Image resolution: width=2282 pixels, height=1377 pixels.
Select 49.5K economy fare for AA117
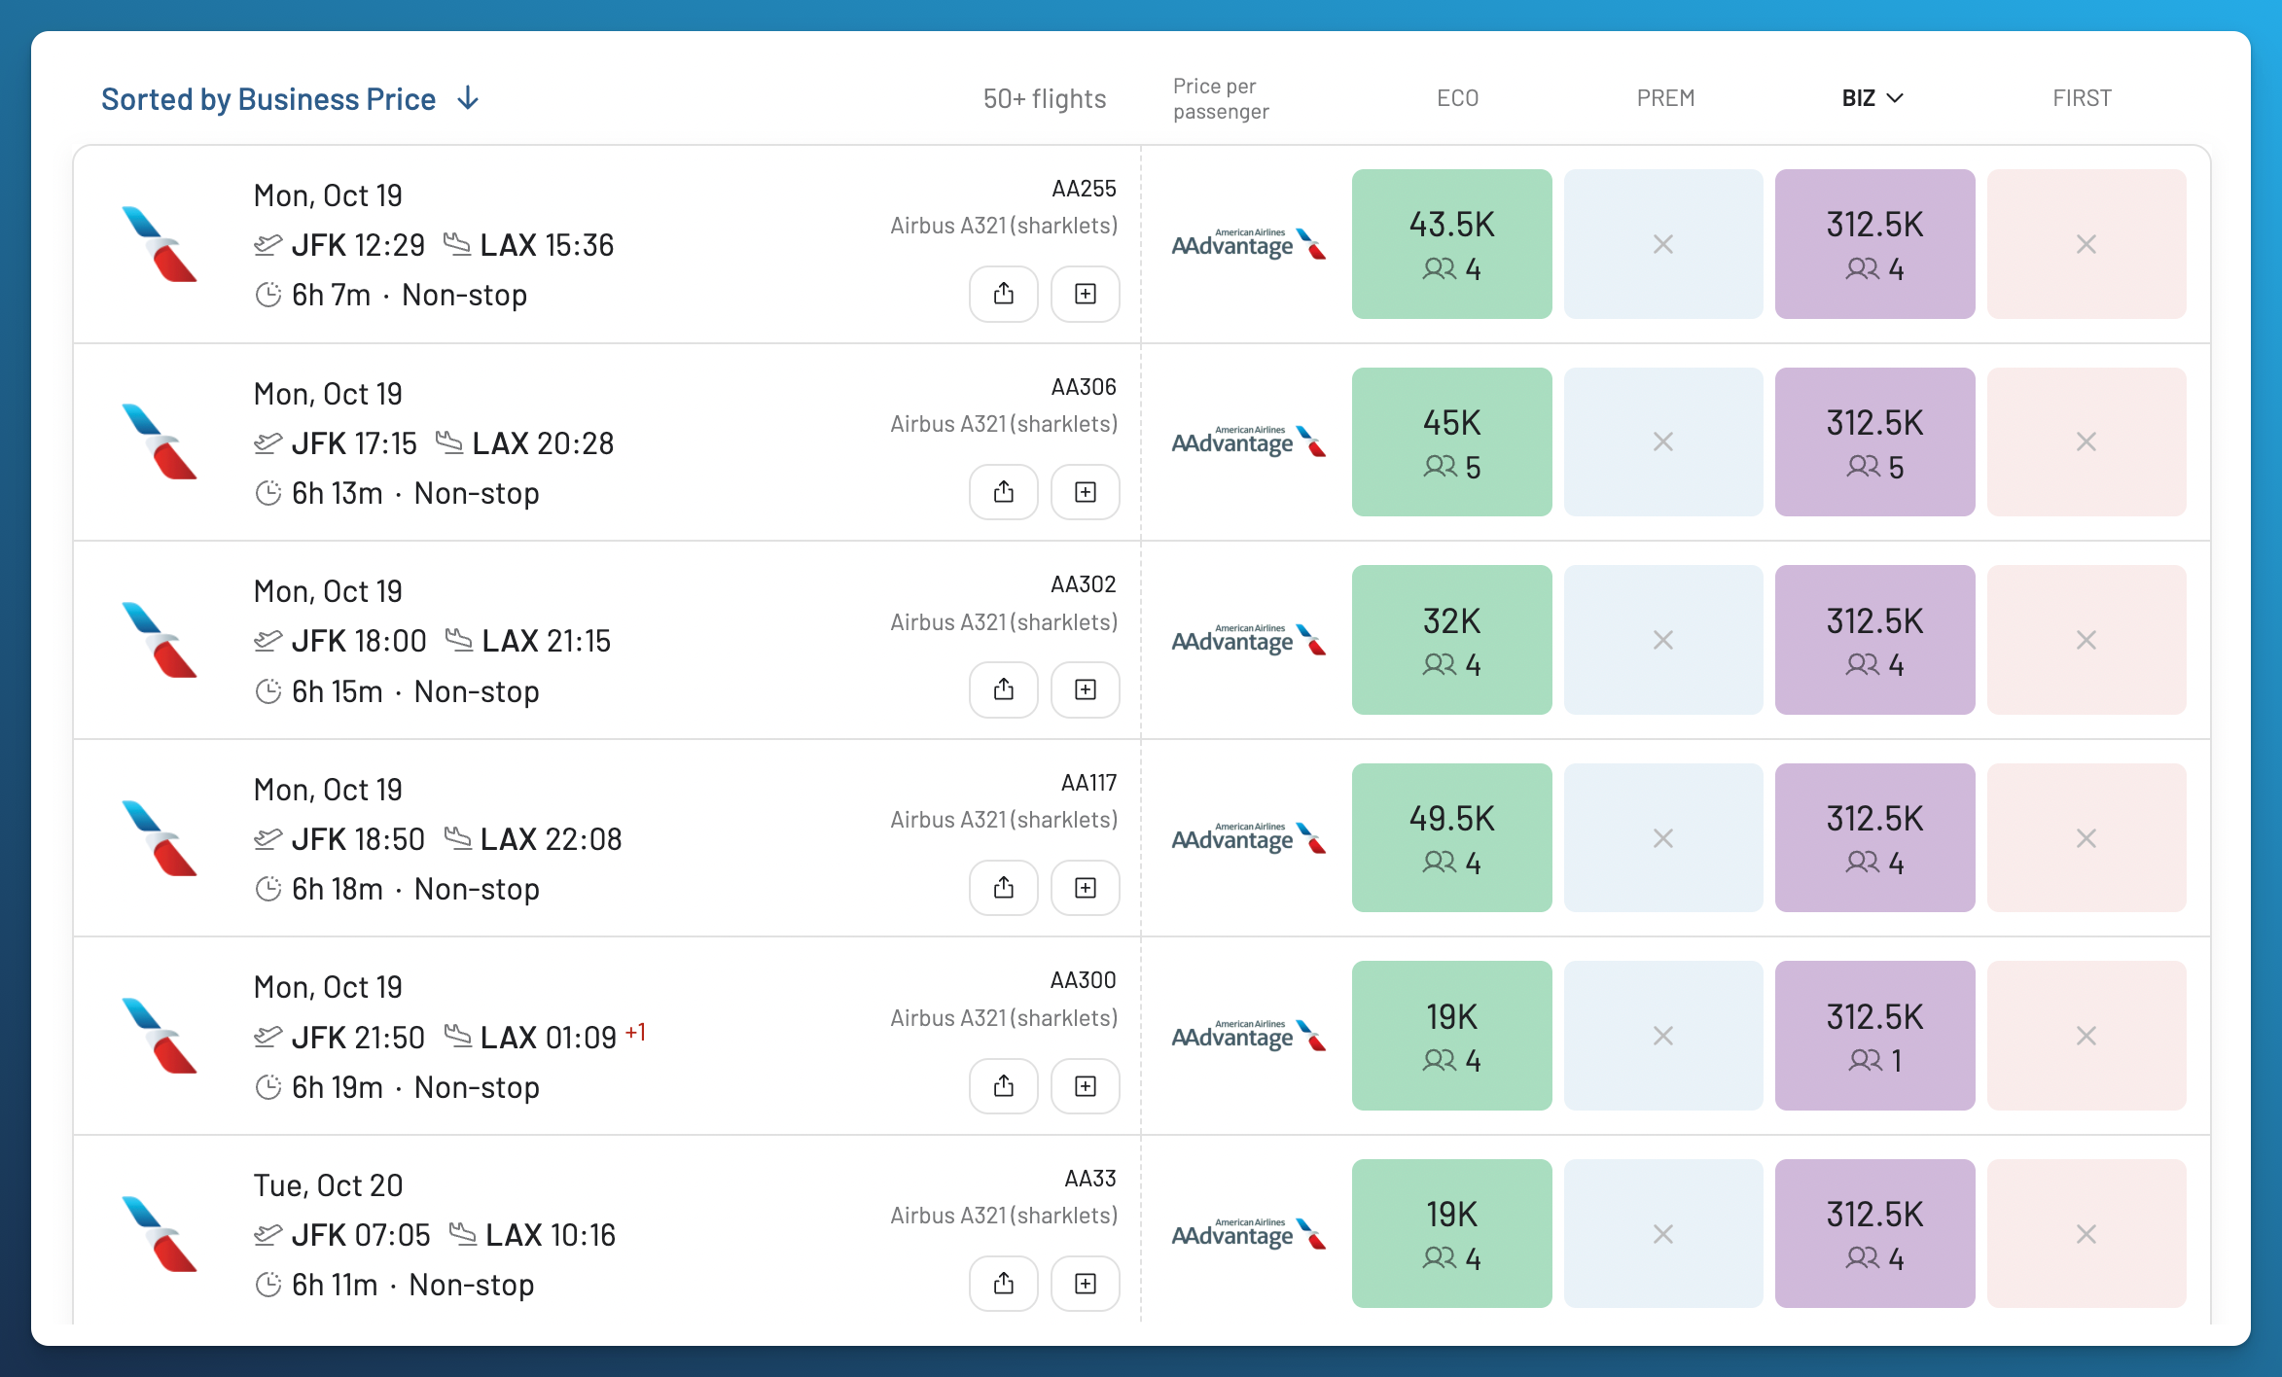[x=1451, y=837]
